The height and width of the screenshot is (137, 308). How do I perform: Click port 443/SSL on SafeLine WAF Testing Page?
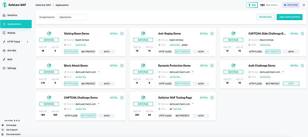pyautogui.click(x=177, y=109)
